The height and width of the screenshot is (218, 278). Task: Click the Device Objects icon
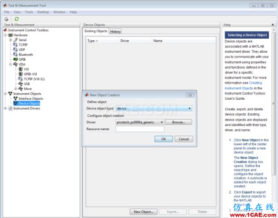coord(16,103)
